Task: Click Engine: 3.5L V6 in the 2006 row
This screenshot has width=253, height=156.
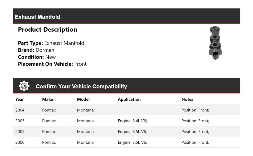Action: (x=132, y=142)
